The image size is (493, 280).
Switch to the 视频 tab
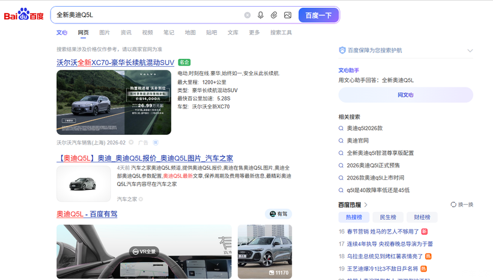(x=147, y=33)
